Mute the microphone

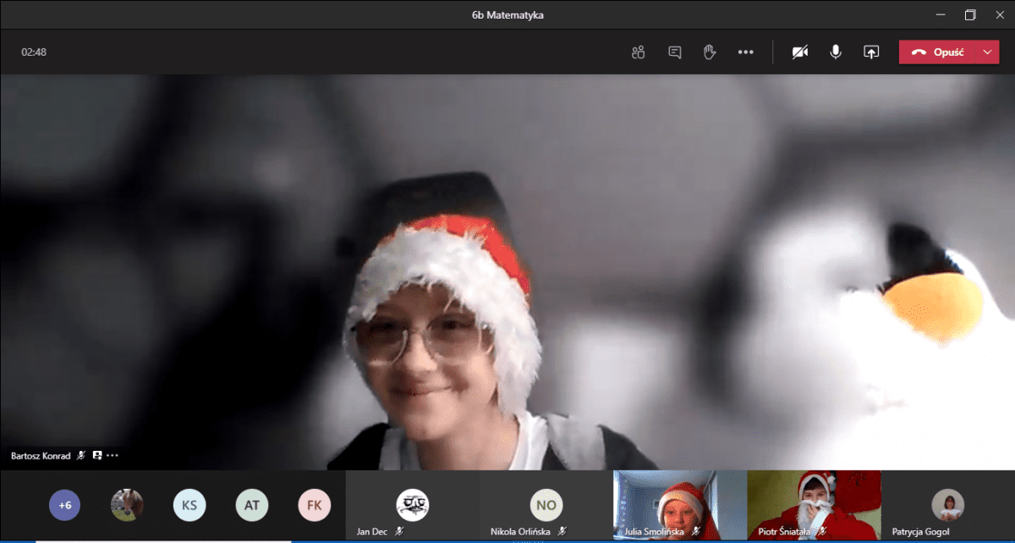(835, 52)
